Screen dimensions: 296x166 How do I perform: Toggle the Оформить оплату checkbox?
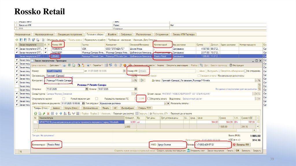[x=149, y=99]
